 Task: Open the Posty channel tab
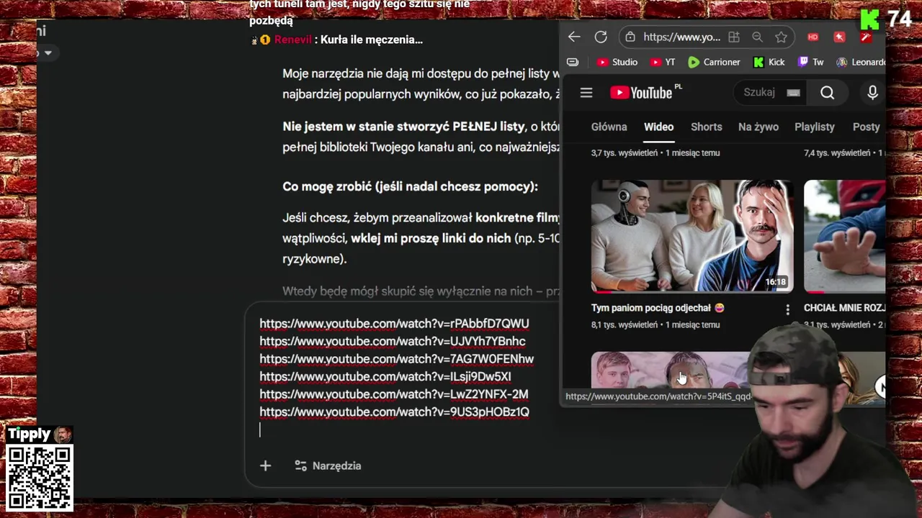pos(866,127)
